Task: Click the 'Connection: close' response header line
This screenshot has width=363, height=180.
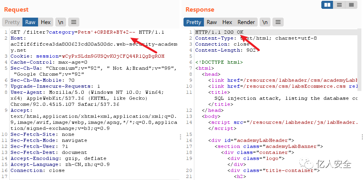Action: [222, 44]
